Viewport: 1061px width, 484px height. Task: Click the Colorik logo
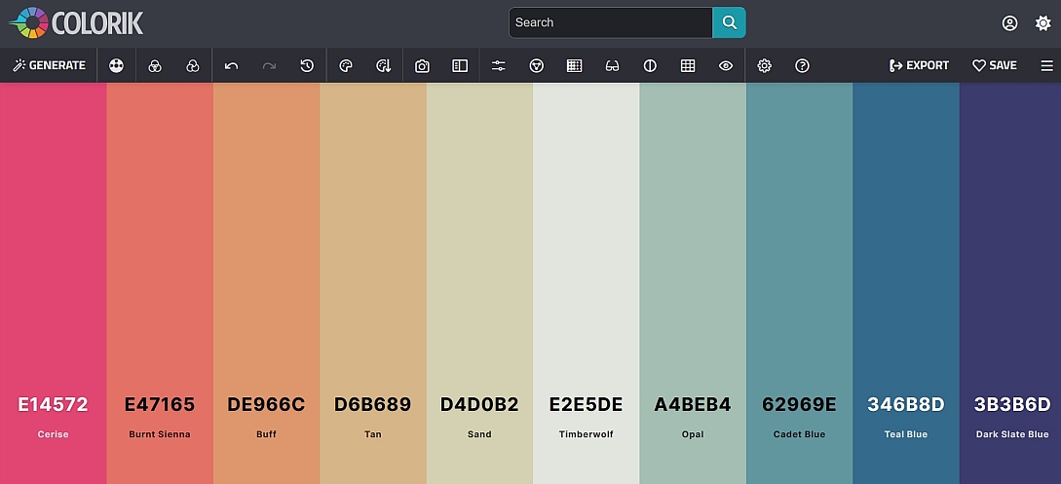[76, 23]
